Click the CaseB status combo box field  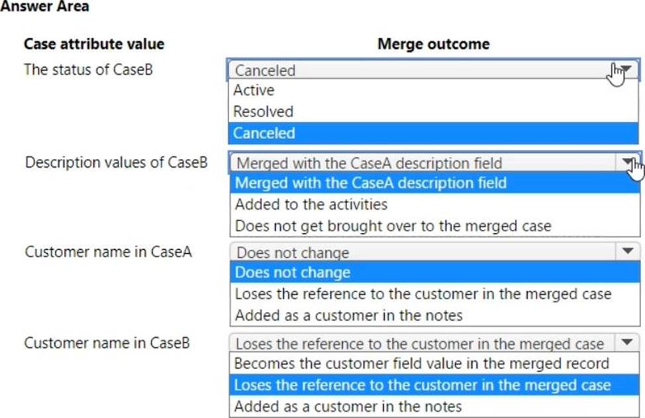417,70
